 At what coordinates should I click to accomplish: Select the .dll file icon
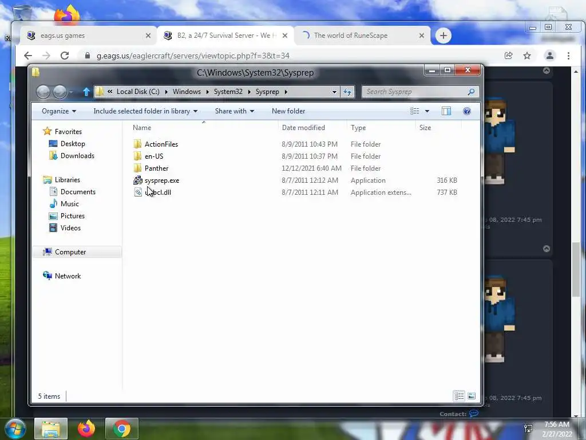[138, 192]
